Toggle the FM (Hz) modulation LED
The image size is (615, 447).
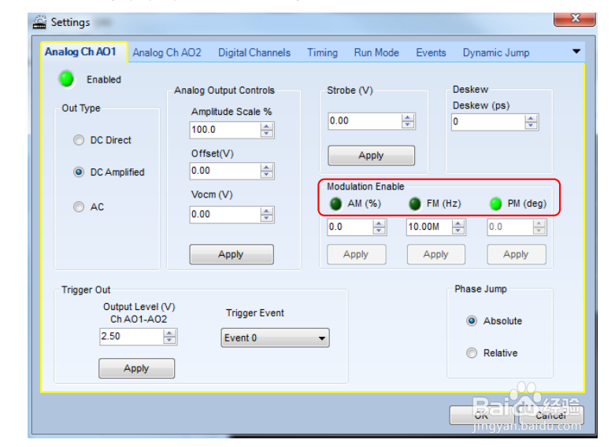(414, 204)
